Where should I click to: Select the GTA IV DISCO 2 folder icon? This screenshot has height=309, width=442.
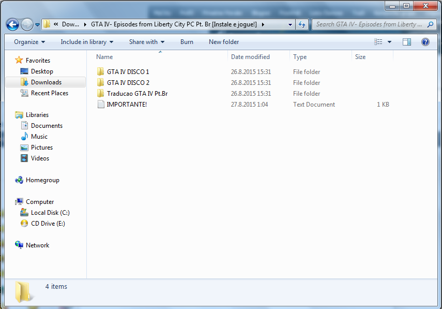coord(100,82)
